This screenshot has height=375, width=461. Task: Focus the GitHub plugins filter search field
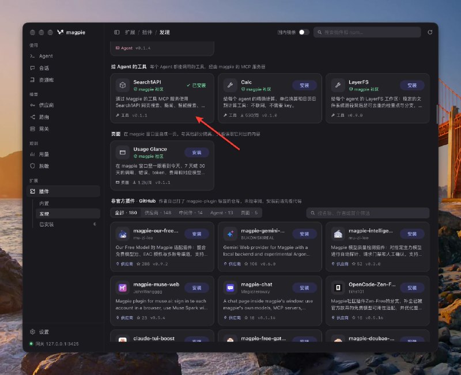pyautogui.click(x=368, y=213)
